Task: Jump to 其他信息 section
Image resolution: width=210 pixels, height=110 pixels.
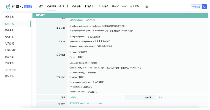Action: (9, 76)
